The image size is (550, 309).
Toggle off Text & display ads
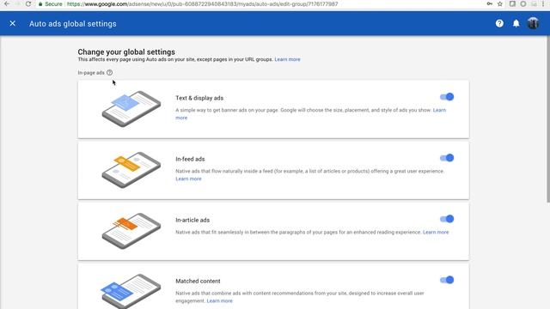pos(447,97)
